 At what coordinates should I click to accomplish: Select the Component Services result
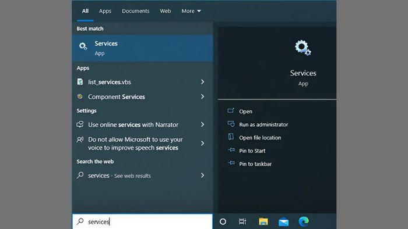point(142,96)
